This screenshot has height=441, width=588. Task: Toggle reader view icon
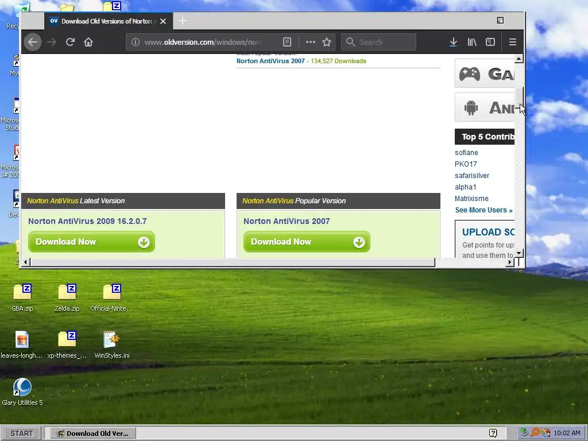pyautogui.click(x=287, y=42)
